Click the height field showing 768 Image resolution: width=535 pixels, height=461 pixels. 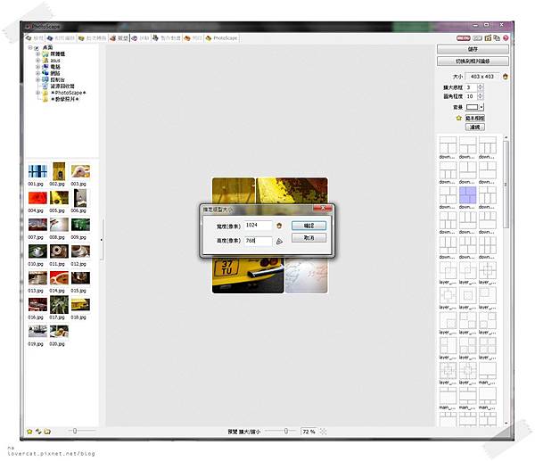pos(259,241)
